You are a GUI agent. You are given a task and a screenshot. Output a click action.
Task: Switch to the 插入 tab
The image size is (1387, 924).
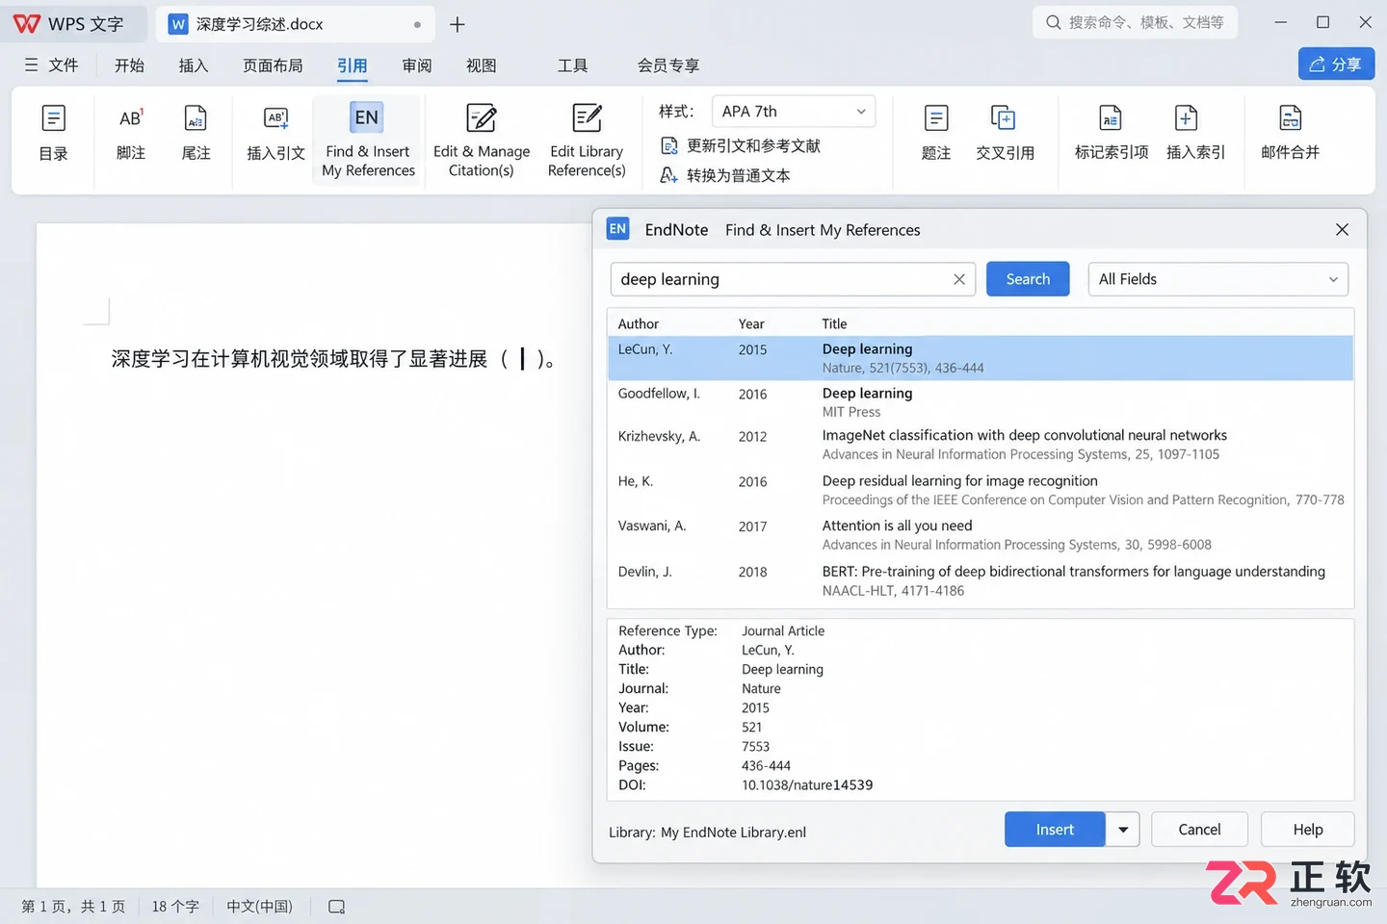click(194, 65)
